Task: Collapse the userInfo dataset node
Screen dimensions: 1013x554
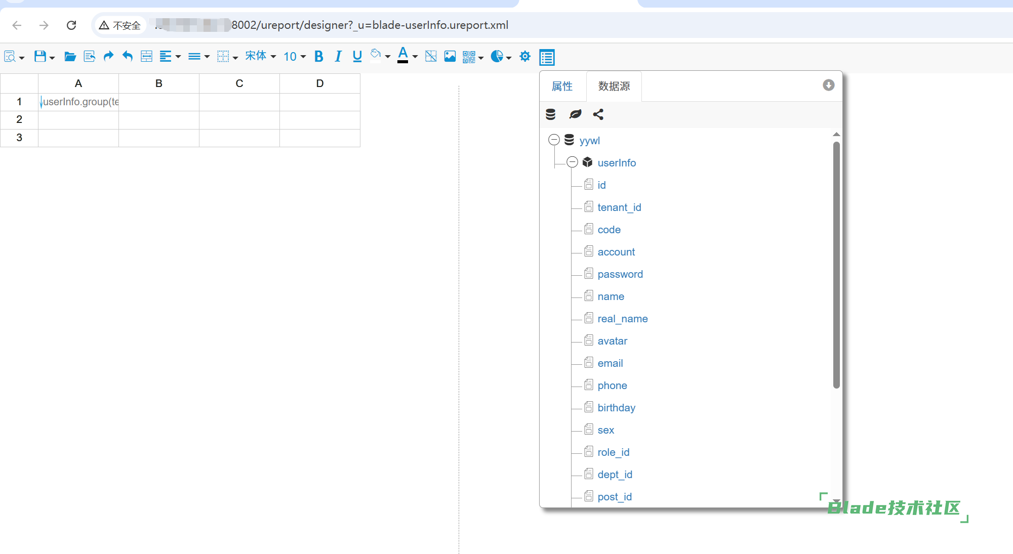Action: tap(572, 162)
